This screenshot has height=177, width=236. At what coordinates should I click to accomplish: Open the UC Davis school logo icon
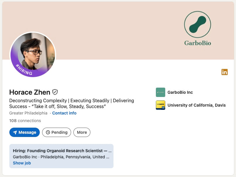(x=161, y=105)
